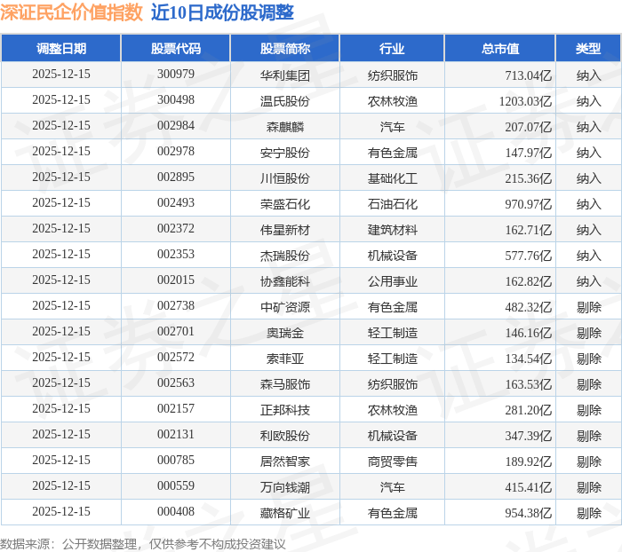The image size is (622, 552).
Task: Select the 股票简称 column header
Action: coord(285,49)
